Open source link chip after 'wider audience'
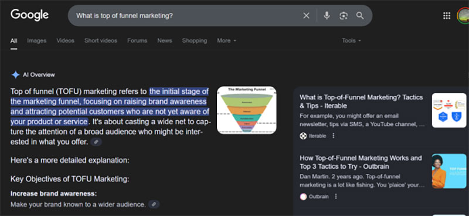The image size is (469, 216). (x=154, y=204)
